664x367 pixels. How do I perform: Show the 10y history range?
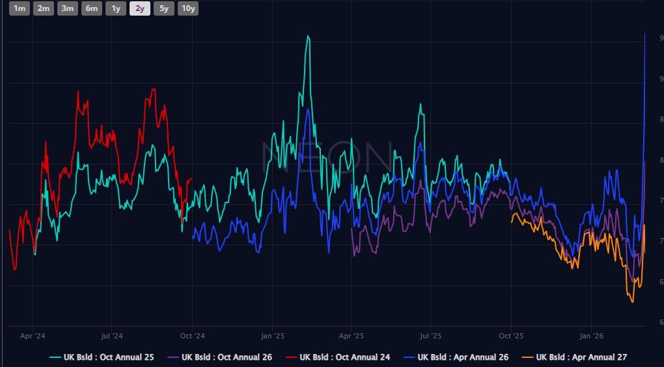tap(188, 8)
